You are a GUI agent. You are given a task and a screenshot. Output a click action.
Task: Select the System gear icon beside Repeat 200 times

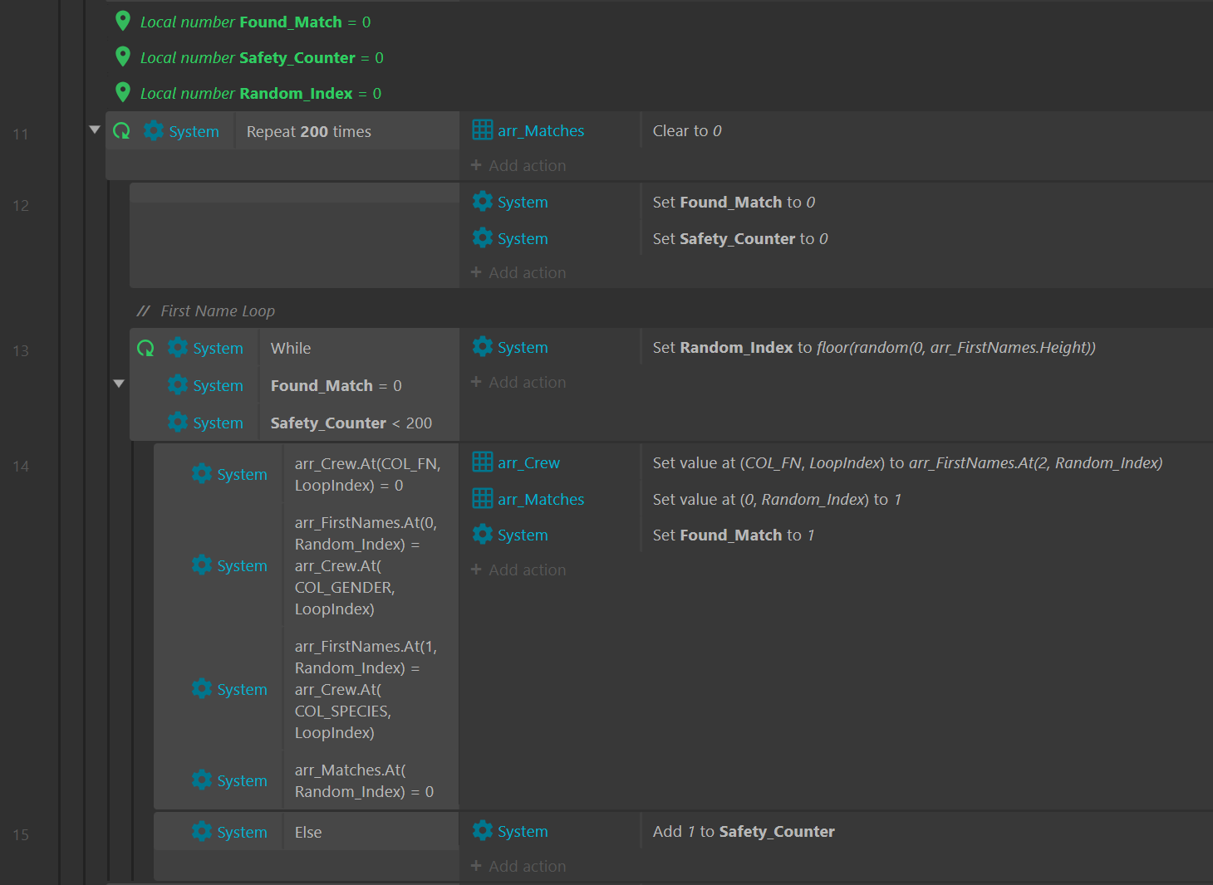[x=154, y=130]
